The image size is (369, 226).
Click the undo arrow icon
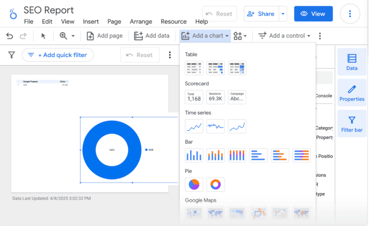[9, 36]
